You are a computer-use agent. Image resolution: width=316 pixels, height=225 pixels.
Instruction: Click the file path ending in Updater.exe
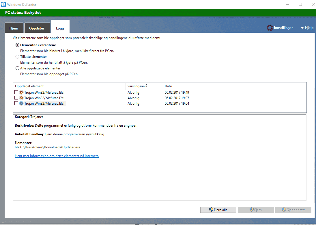(x=48, y=147)
